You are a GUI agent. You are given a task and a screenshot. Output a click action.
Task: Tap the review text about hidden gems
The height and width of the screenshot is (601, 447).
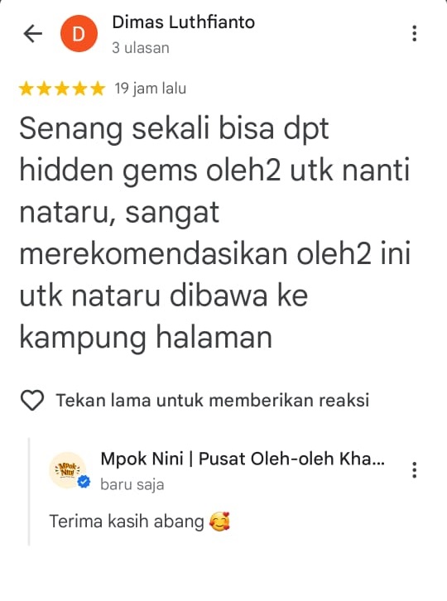tap(214, 233)
